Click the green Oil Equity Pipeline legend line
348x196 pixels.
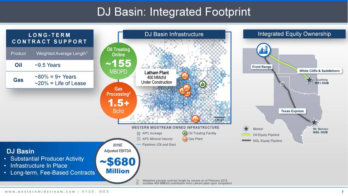(246, 135)
